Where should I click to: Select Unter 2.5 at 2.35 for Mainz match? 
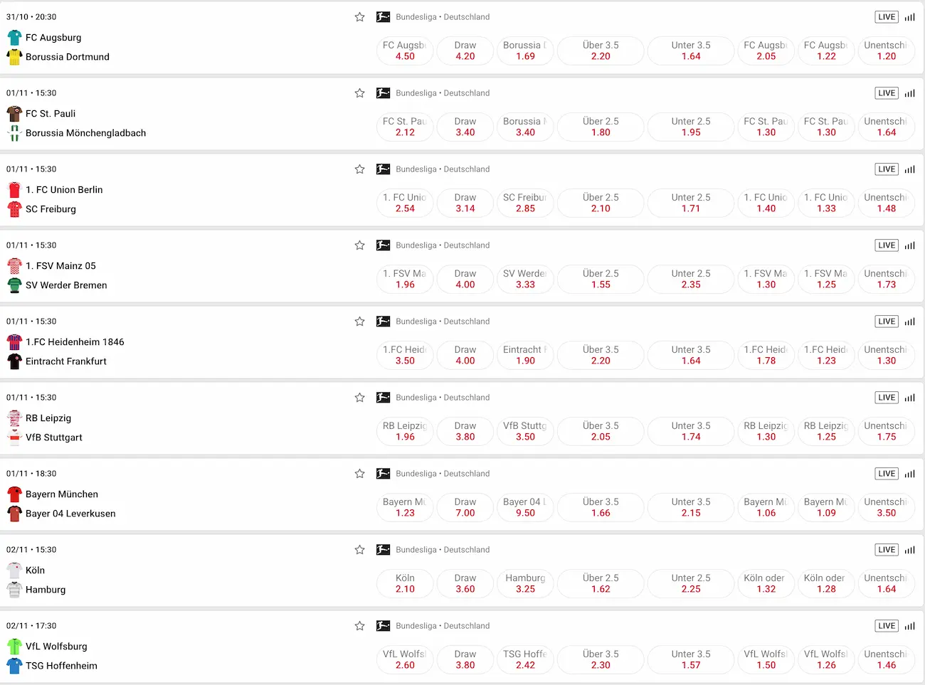pyautogui.click(x=690, y=279)
